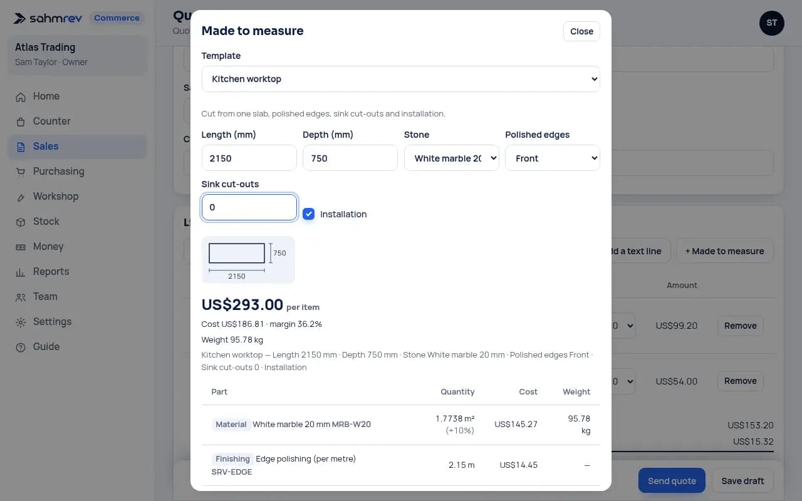Open the Stone selection dropdown
This screenshot has height=501, width=802.
(x=451, y=158)
